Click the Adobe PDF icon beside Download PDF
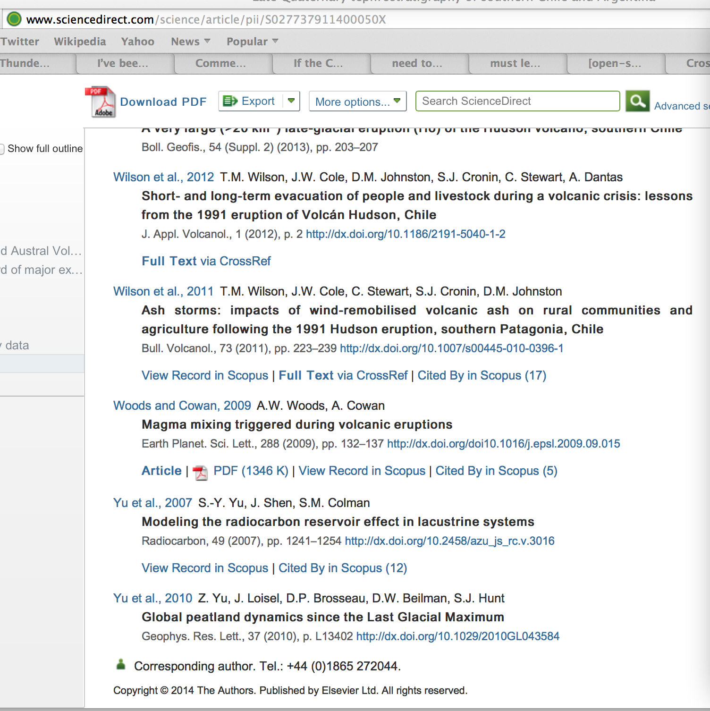The width and height of the screenshot is (710, 711). [x=101, y=102]
